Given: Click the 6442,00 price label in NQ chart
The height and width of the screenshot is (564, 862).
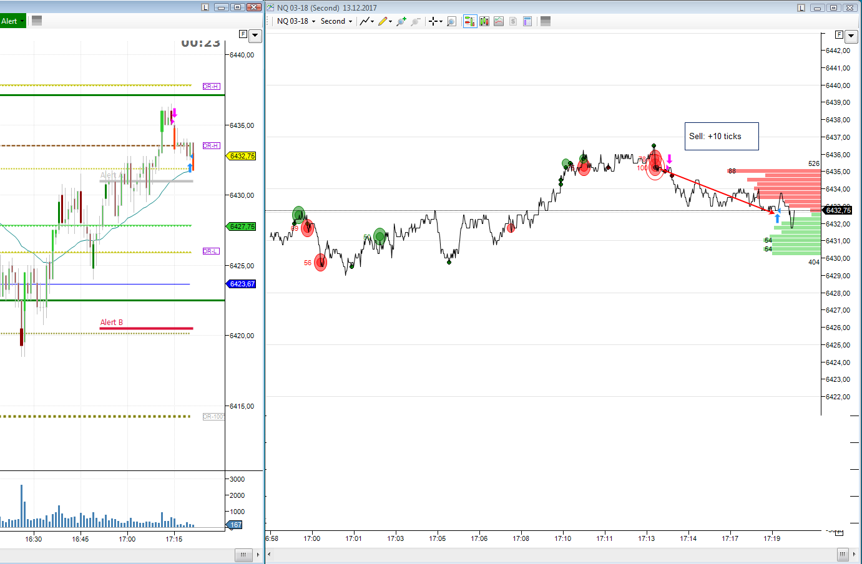Looking at the screenshot, I should [838, 51].
